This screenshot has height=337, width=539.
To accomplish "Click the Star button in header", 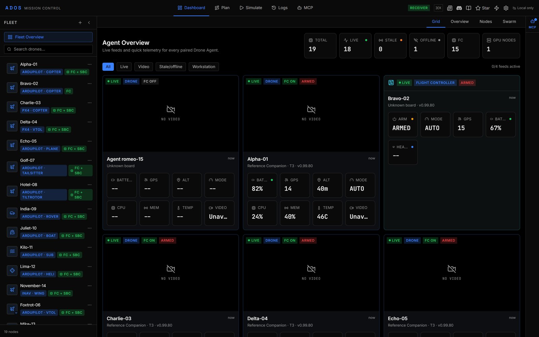I will click(482, 8).
